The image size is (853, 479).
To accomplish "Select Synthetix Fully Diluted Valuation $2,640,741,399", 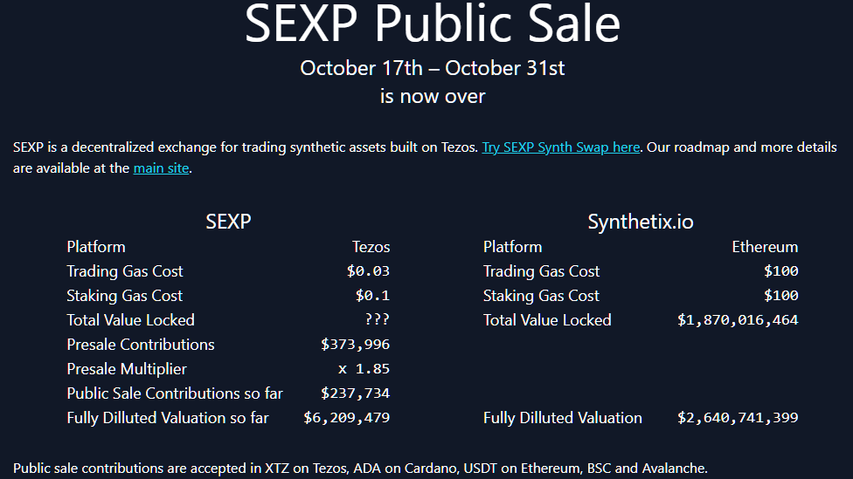I will point(738,418).
